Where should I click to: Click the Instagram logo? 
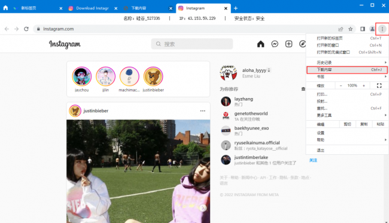click(65, 44)
